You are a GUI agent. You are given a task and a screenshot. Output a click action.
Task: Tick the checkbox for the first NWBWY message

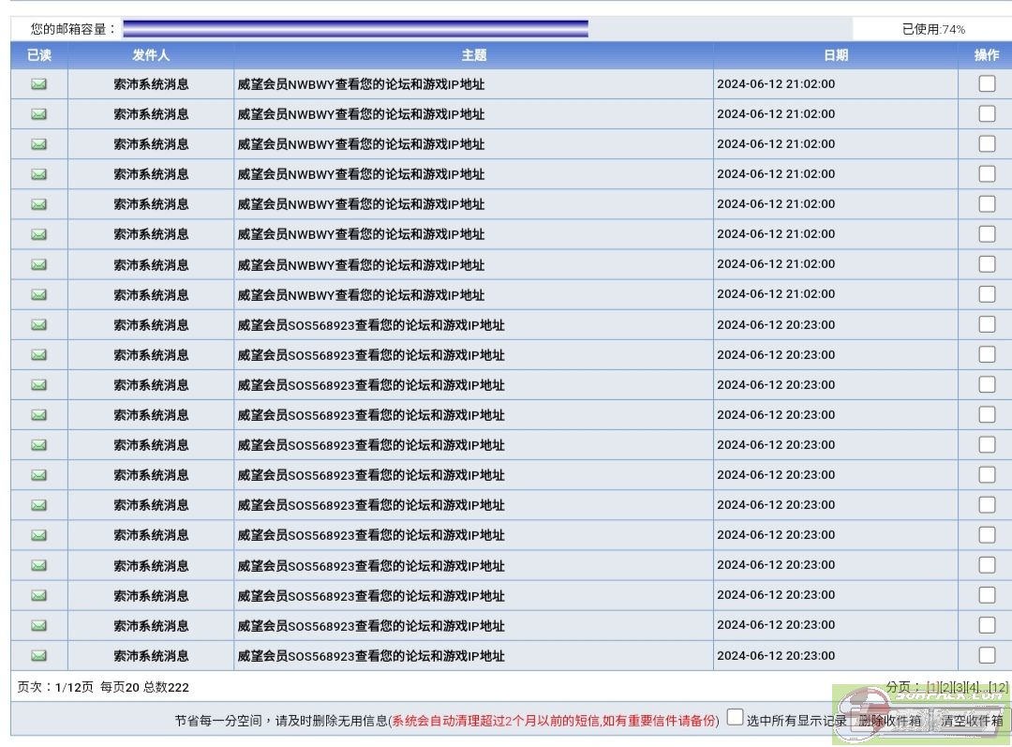click(986, 83)
